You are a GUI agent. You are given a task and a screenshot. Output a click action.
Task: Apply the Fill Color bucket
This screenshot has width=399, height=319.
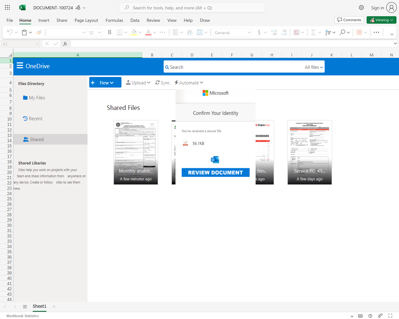click(x=134, y=32)
